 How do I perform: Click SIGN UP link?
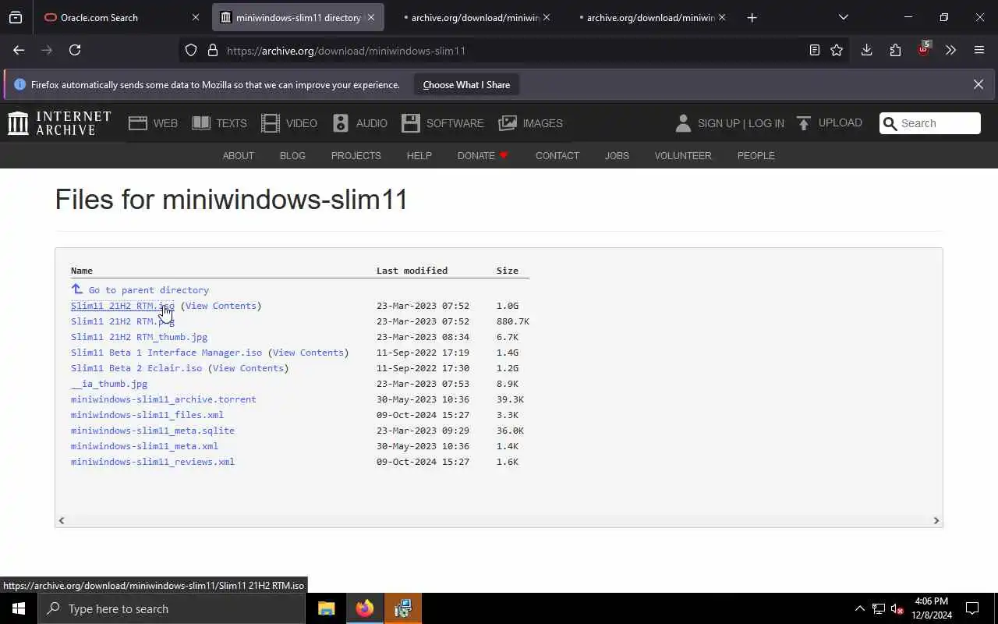coord(718,123)
